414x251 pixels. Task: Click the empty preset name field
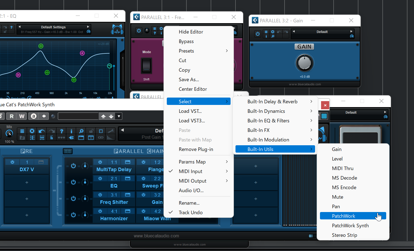(78, 116)
